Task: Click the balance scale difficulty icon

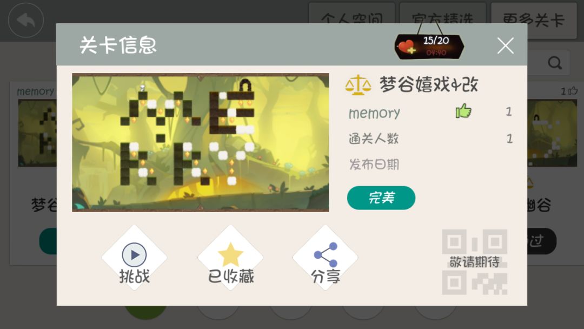Action: tap(358, 85)
